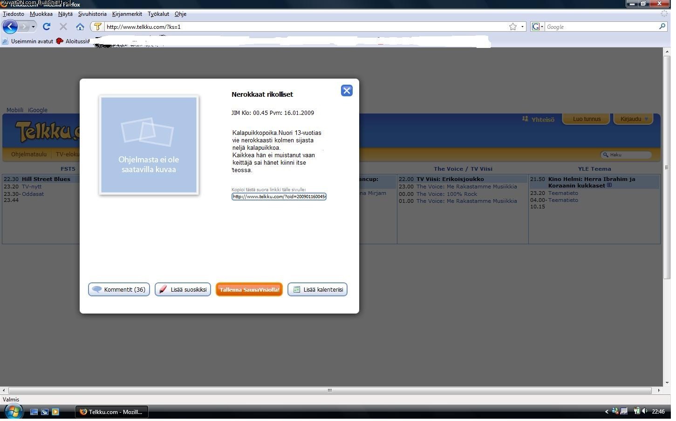
Task: Open the Google search engine selector
Action: 538,27
